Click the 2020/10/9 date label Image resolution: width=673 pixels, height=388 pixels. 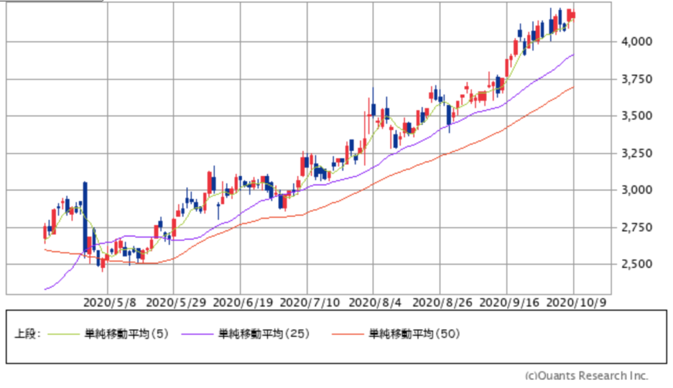(x=576, y=303)
